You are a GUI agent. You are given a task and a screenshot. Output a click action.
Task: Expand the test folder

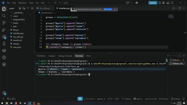(x=15, y=27)
